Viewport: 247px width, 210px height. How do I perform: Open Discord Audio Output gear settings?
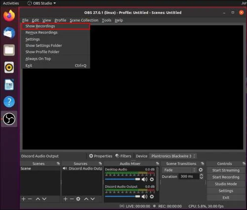click(x=152, y=197)
